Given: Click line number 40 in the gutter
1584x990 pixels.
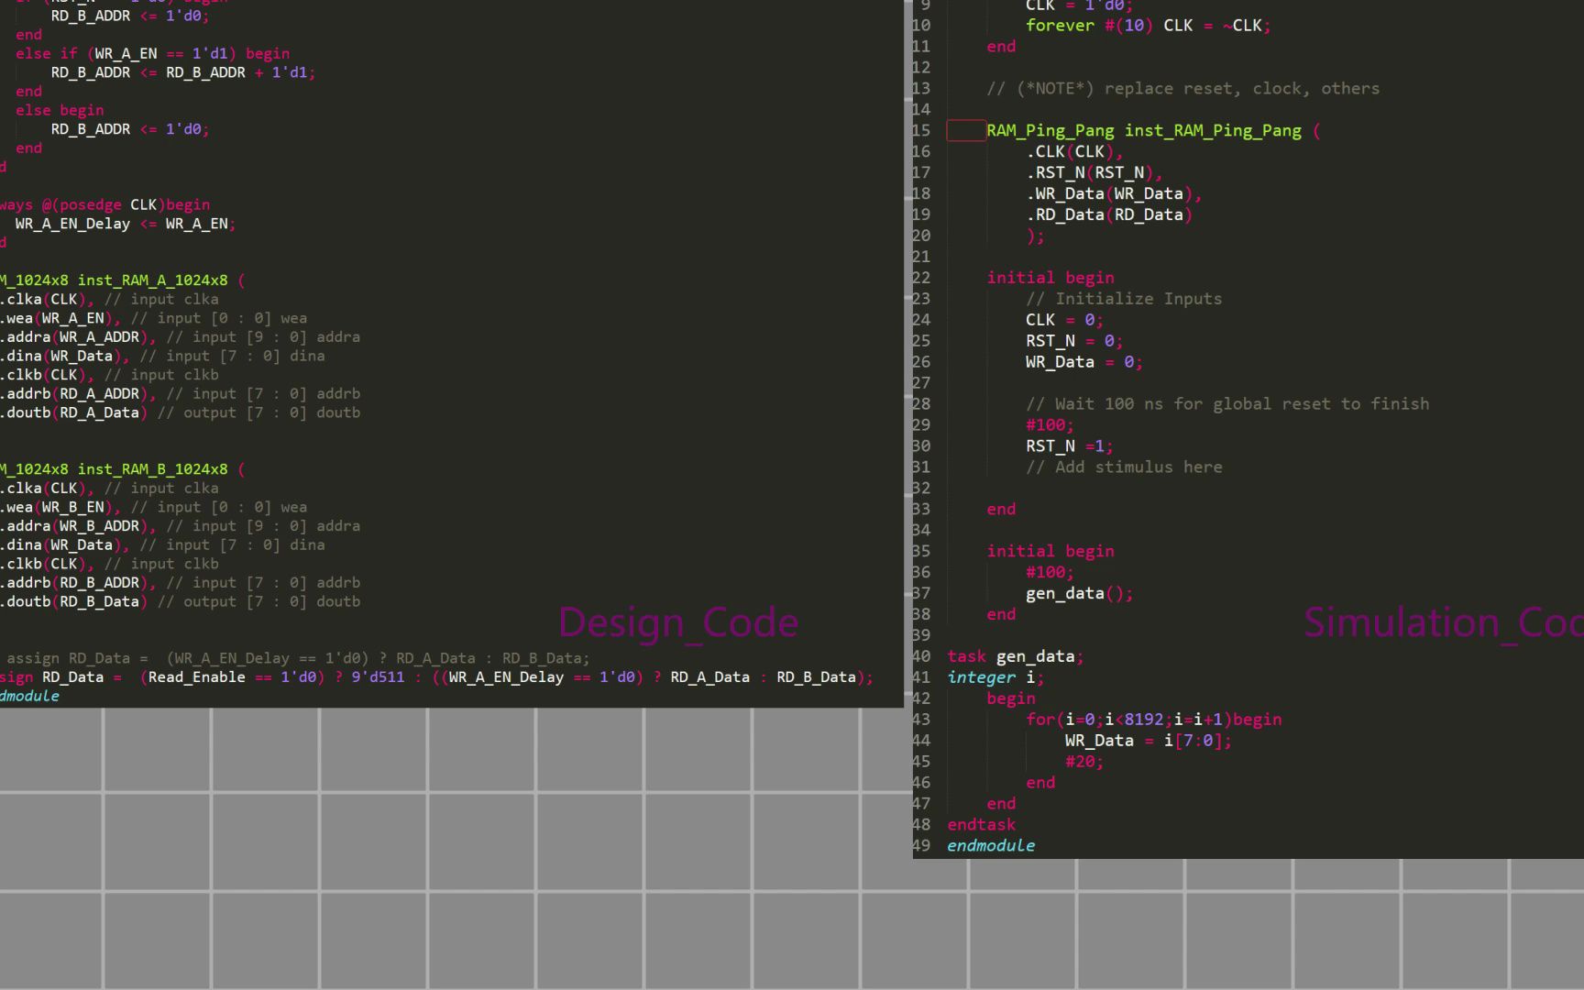Looking at the screenshot, I should (x=921, y=656).
